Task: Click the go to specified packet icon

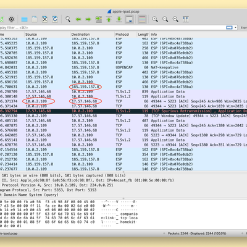Action: [x=99, y=19]
